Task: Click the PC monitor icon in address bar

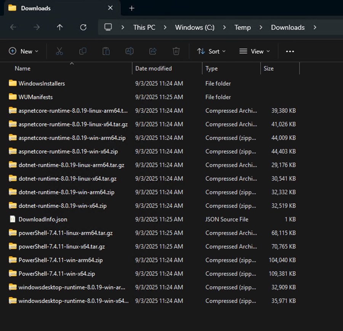Action: coord(108,27)
